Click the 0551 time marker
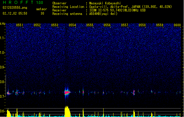The image size is (184, 117). pos(20,25)
